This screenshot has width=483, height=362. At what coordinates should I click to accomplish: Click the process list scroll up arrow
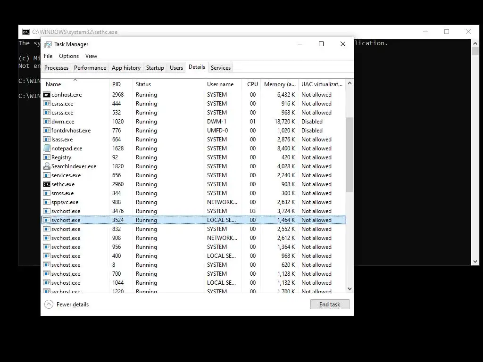pos(350,83)
